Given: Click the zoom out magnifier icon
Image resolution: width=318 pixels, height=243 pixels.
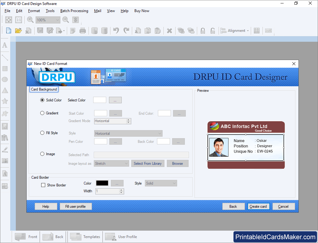Looking at the screenshot, I should click(x=66, y=20).
